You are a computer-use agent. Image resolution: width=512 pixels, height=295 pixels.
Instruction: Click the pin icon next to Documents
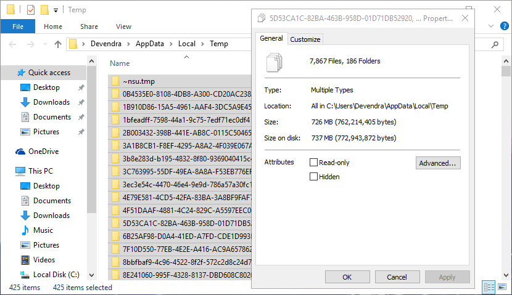[x=81, y=116]
